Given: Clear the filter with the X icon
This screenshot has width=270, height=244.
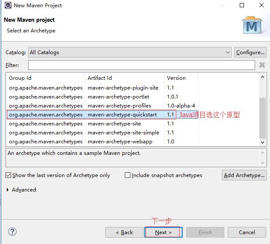Looking at the screenshot, I should coord(262,65).
